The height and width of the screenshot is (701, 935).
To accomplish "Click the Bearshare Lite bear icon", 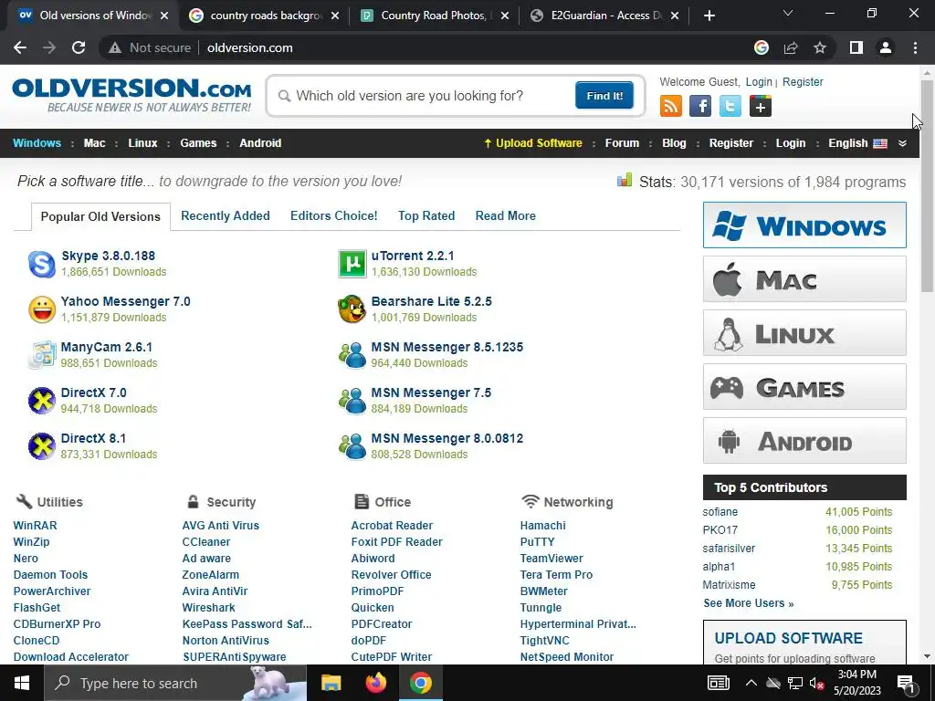I will coord(352,309).
